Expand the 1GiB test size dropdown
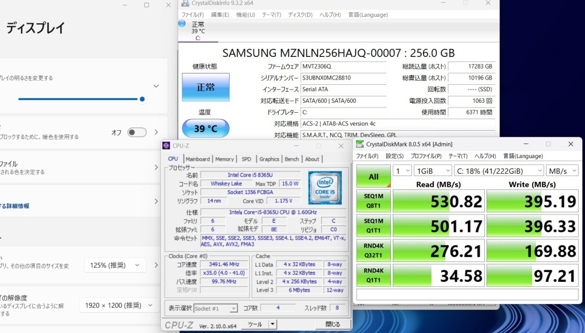 (x=433, y=171)
